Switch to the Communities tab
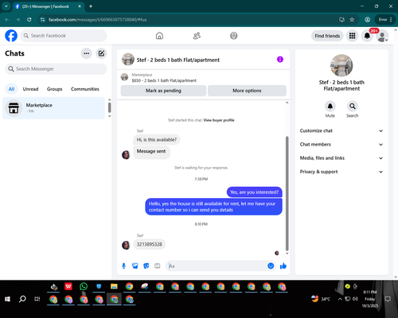This screenshot has width=398, height=318. coord(85,89)
